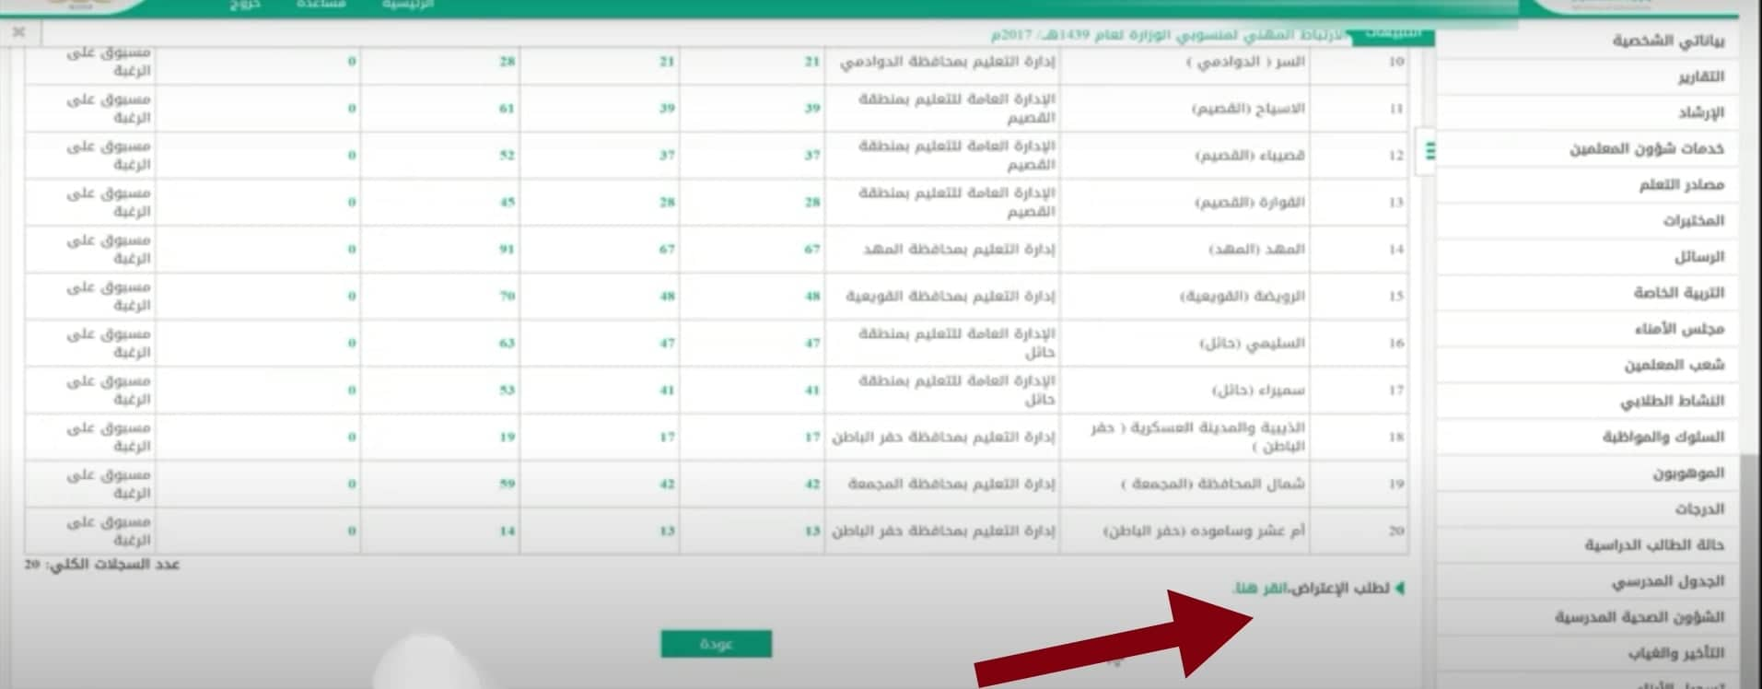Image resolution: width=1762 pixels, height=689 pixels.
Task: Select السليمي (حائل) cell
Action: click(1184, 343)
